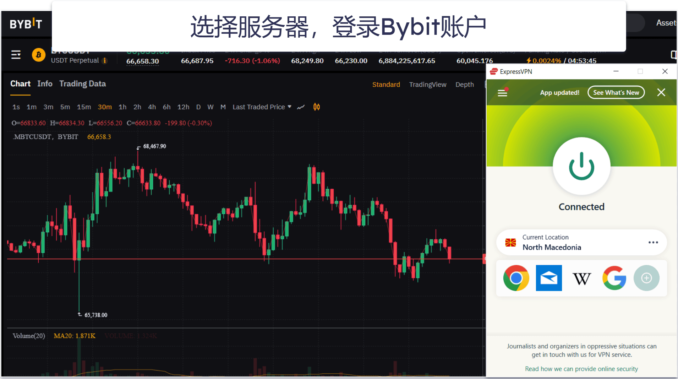Switch to the Info tab
This screenshot has height=379, width=678.
pyautogui.click(x=45, y=84)
